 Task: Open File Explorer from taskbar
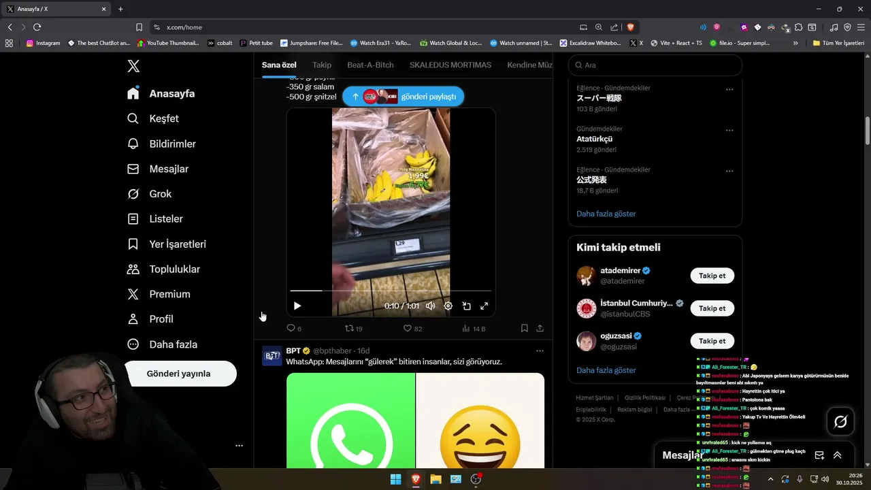(435, 479)
